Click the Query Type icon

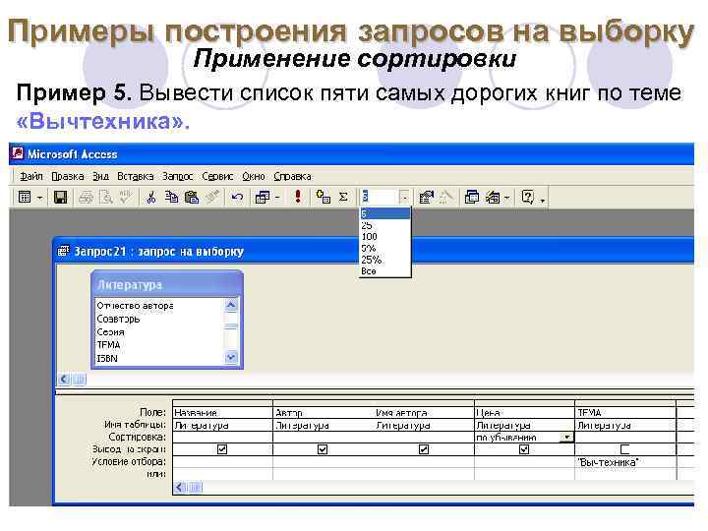point(263,198)
